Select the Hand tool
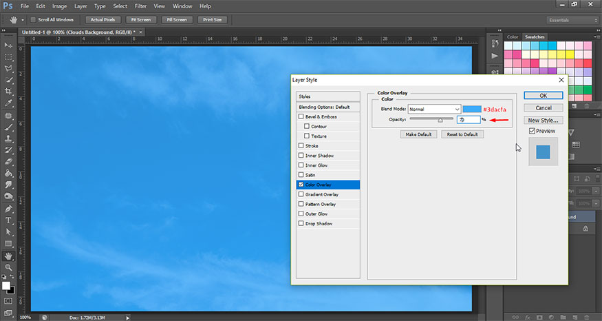 click(9, 256)
